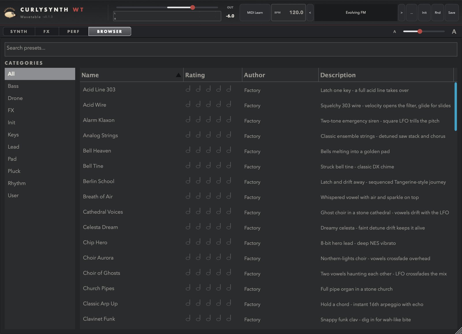The image size is (462, 334).
Task: Set Alarm Klaxon rating to third note
Action: point(208,120)
